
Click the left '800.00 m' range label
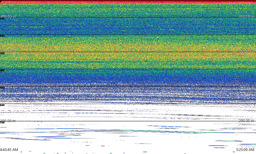(x=8, y=16)
